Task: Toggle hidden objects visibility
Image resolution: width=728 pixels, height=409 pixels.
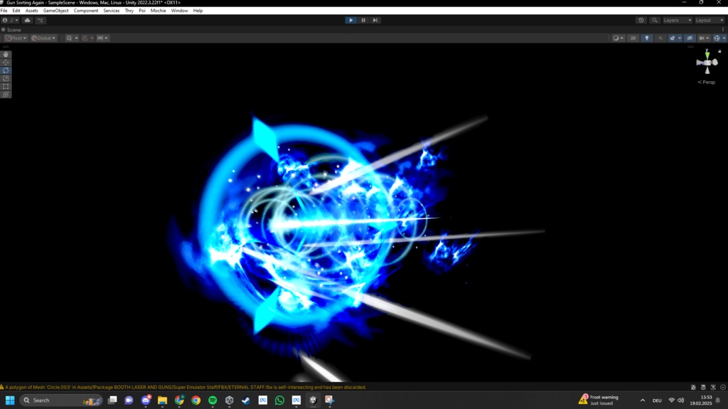Action: [690, 38]
